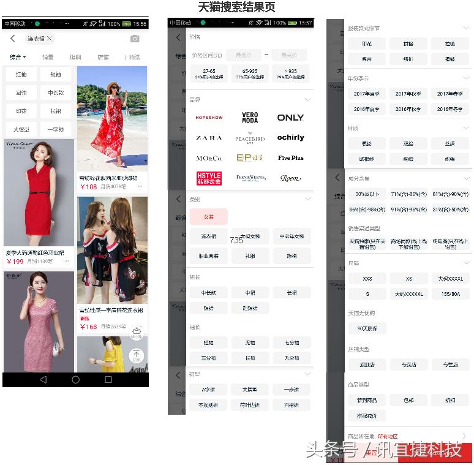Tap the back-to-top arrow icon
Image resolution: width=474 pixels, height=465 pixels.
click(x=137, y=355)
